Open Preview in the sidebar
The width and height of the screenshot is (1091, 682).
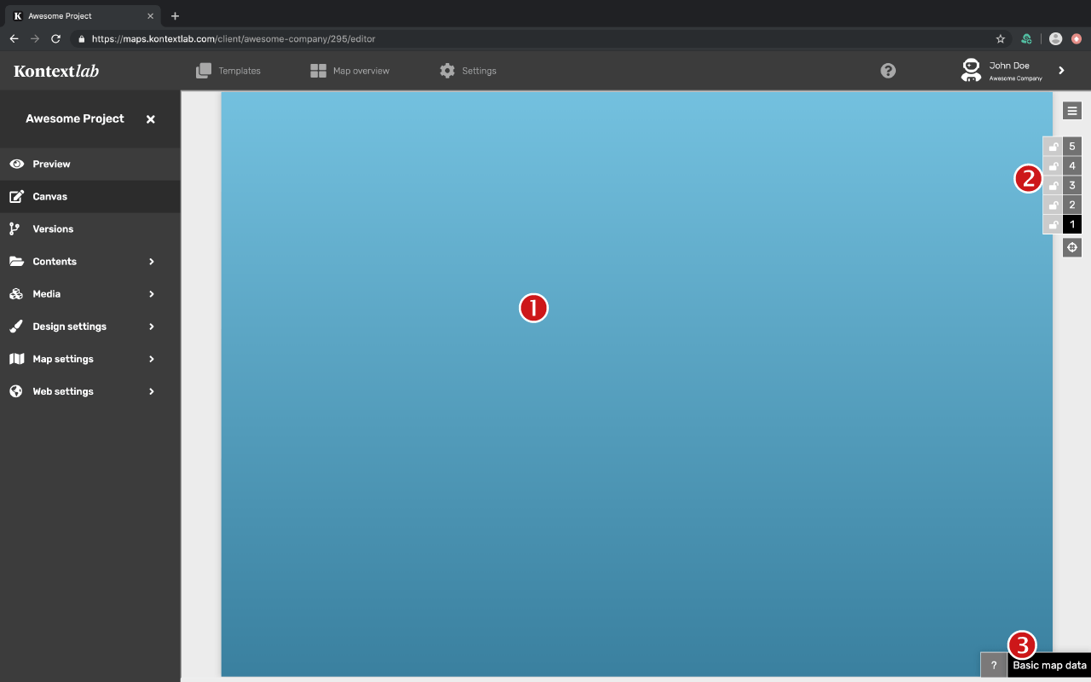pos(51,164)
